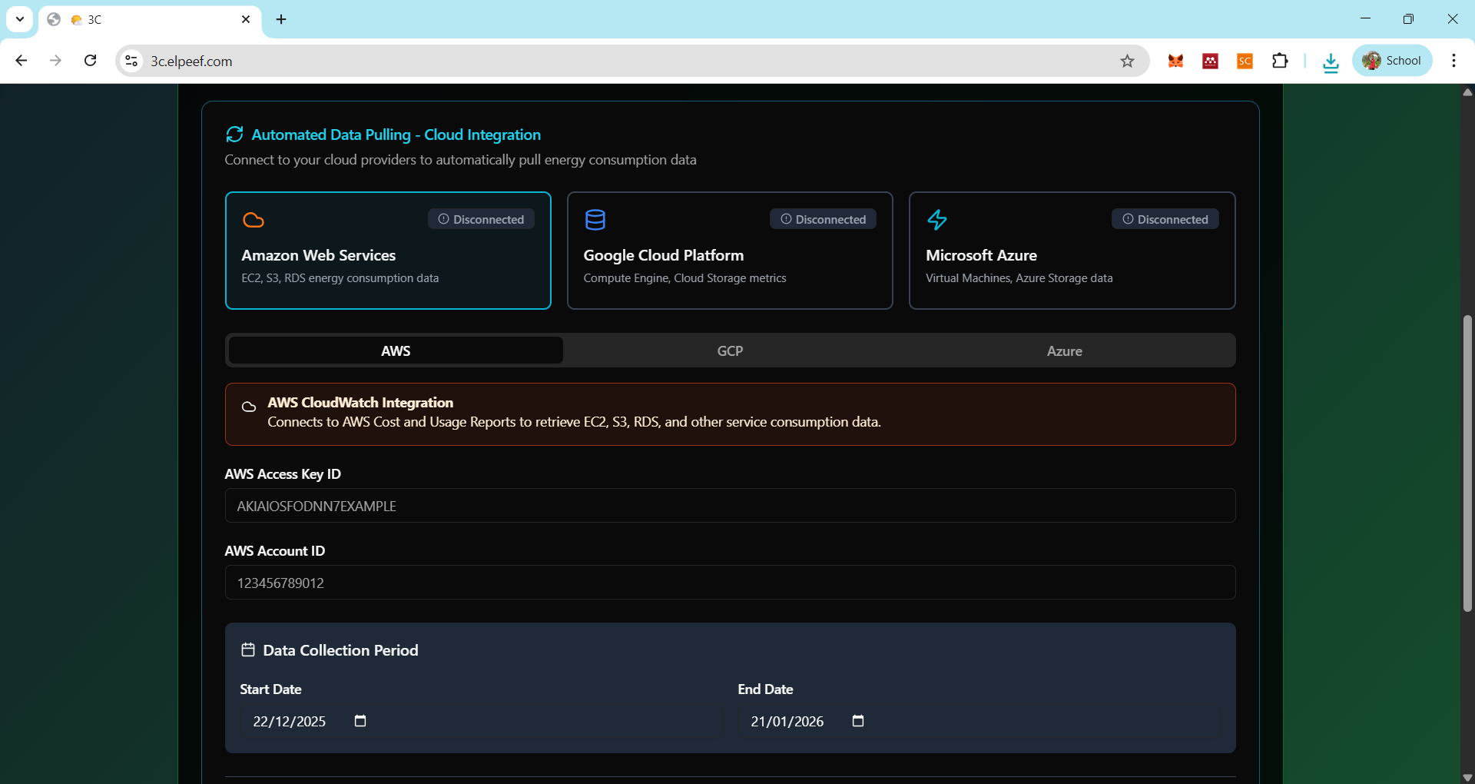Viewport: 1475px width, 784px height.
Task: Reload the current page
Action: (90, 61)
